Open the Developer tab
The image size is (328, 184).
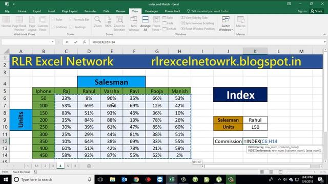pos(152,11)
